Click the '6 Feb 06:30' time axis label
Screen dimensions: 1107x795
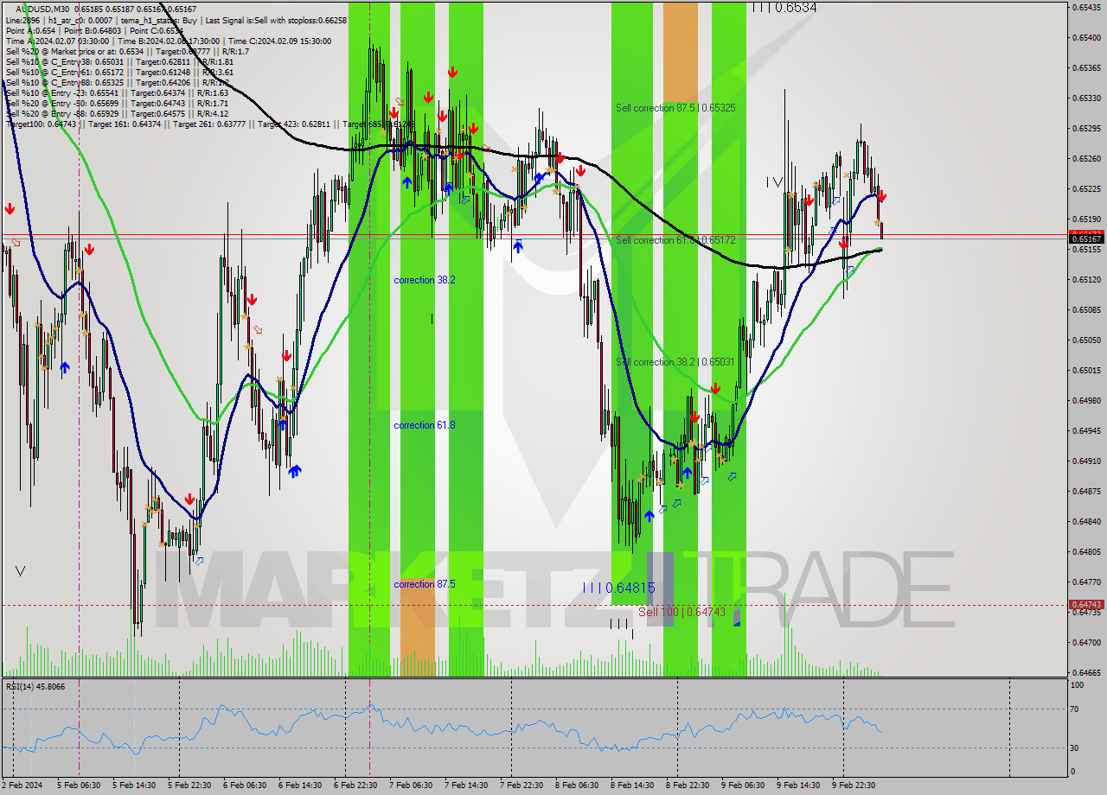click(245, 785)
